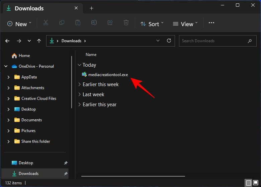Screen dimensions: 261x187
Task: Open a new tab with plus button
Action: click(x=92, y=8)
